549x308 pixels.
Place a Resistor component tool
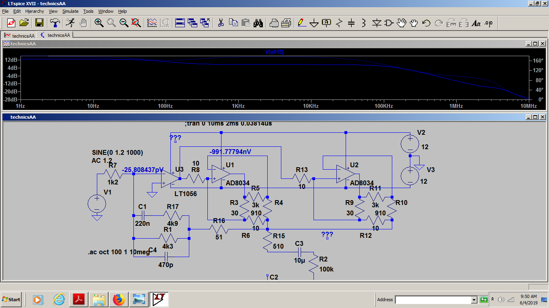(339, 22)
